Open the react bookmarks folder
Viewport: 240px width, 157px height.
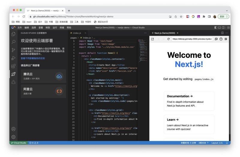tap(27, 22)
